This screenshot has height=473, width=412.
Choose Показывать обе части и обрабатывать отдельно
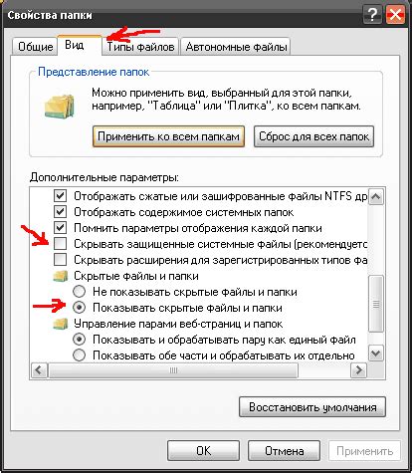tap(80, 355)
